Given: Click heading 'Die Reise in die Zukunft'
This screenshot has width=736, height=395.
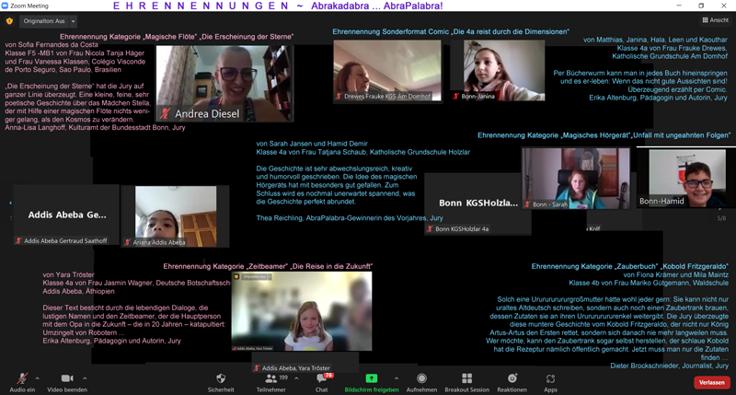Looking at the screenshot, I should click(331, 266).
